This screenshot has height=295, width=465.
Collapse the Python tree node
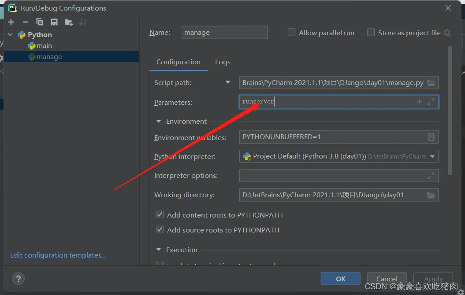(10, 35)
